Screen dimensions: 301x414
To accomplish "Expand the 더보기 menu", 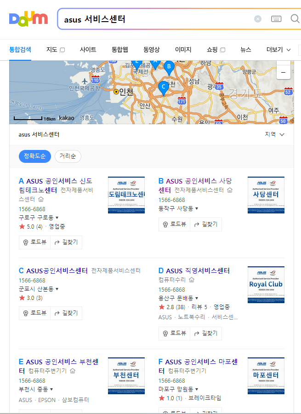I will click(278, 50).
